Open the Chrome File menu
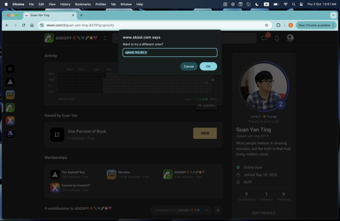Image resolution: width=340 pixels, height=221 pixels. point(31,4)
